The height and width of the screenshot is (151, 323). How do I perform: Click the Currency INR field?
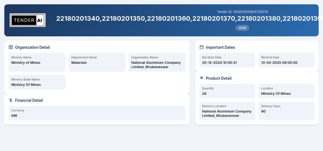[x=97, y=113]
